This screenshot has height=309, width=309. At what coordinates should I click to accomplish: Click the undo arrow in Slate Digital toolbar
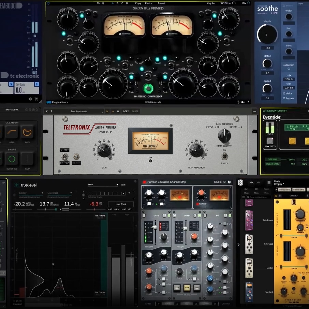point(251,183)
